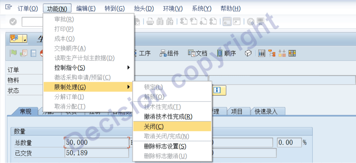The width and height of the screenshot is (356, 163).
Task: Click the SAP window menu icon at top-left
Action: tap(9, 8)
